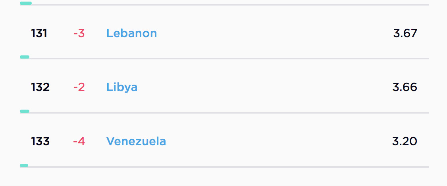
Task: Click the teal score bar beneath Venezuela
Action: point(24,165)
